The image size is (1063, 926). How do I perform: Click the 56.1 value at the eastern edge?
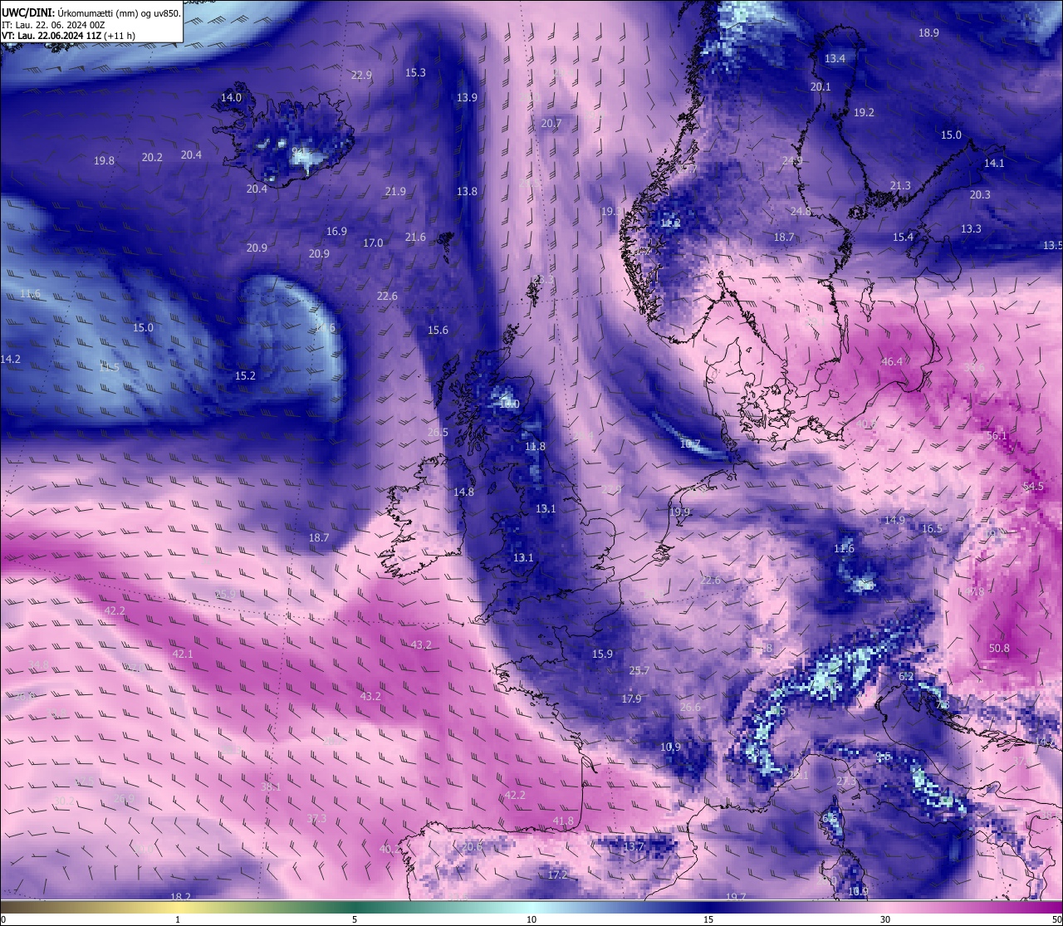coord(997,436)
